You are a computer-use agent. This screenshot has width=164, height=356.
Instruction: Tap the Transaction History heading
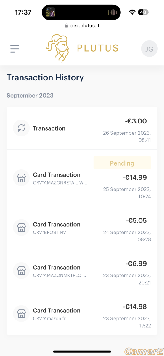click(45, 78)
